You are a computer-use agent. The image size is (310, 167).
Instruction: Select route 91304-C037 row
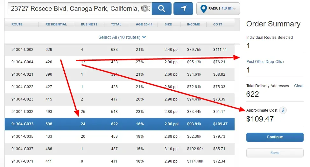(x=119, y=149)
